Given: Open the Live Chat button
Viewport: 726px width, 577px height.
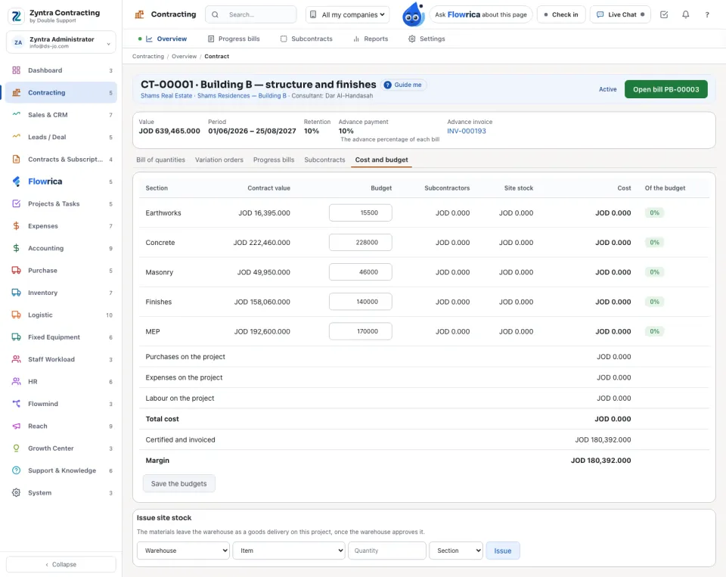Looking at the screenshot, I should tap(620, 15).
